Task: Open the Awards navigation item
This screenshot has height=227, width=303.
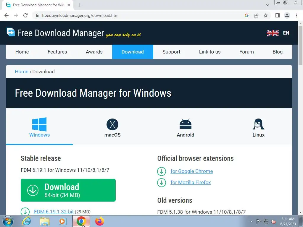Action: coord(94,52)
